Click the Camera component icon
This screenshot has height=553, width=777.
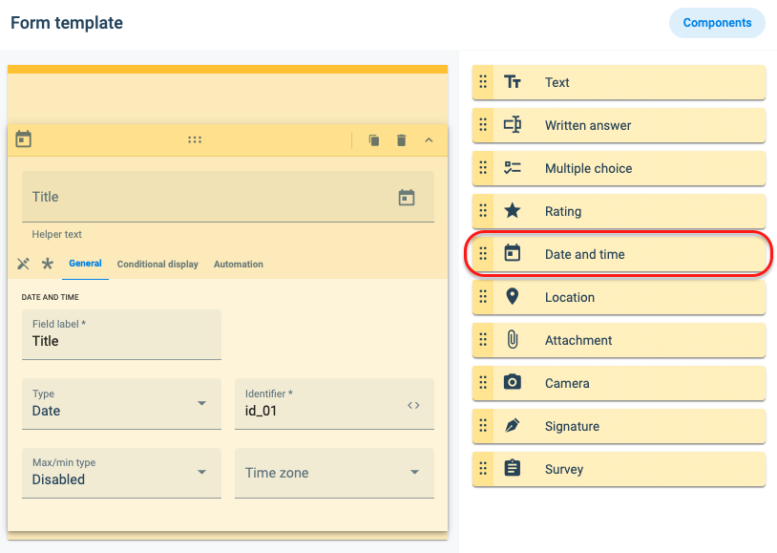tap(513, 382)
